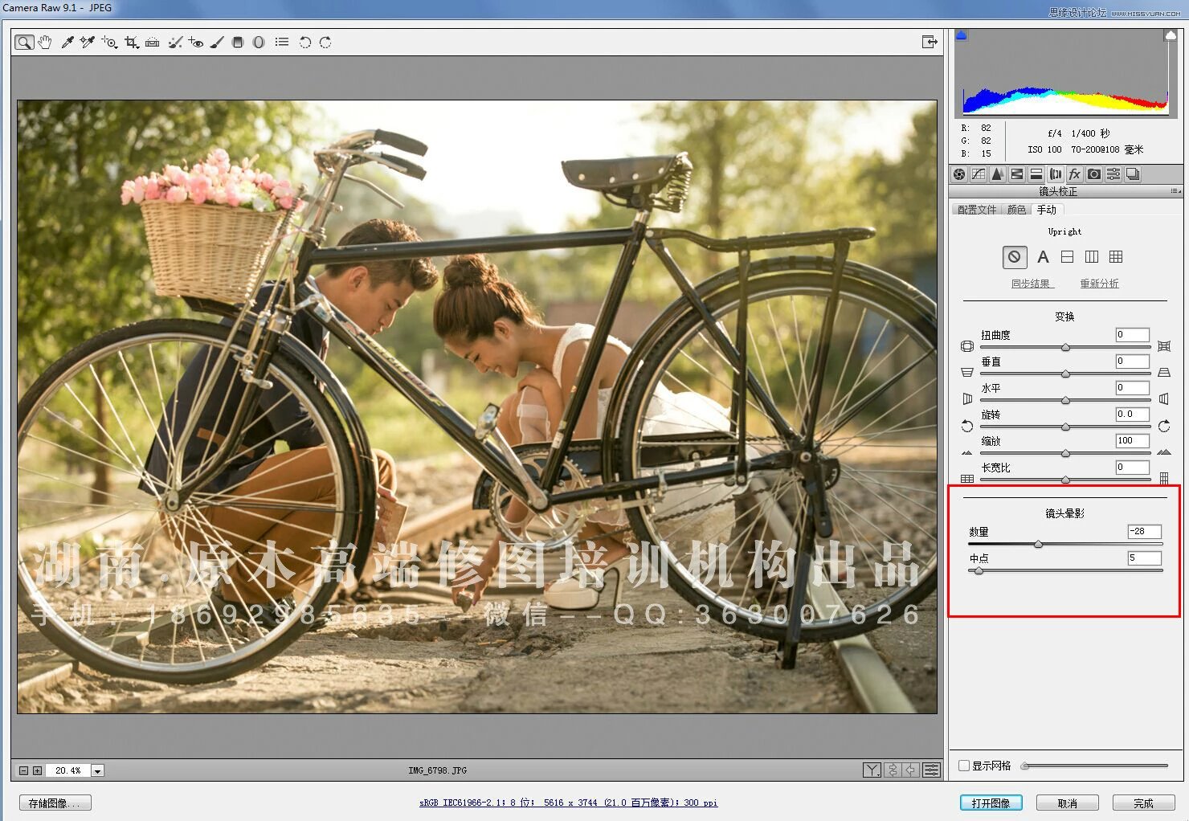Open the Snapshots panel
This screenshot has width=1189, height=821.
pos(1133,174)
